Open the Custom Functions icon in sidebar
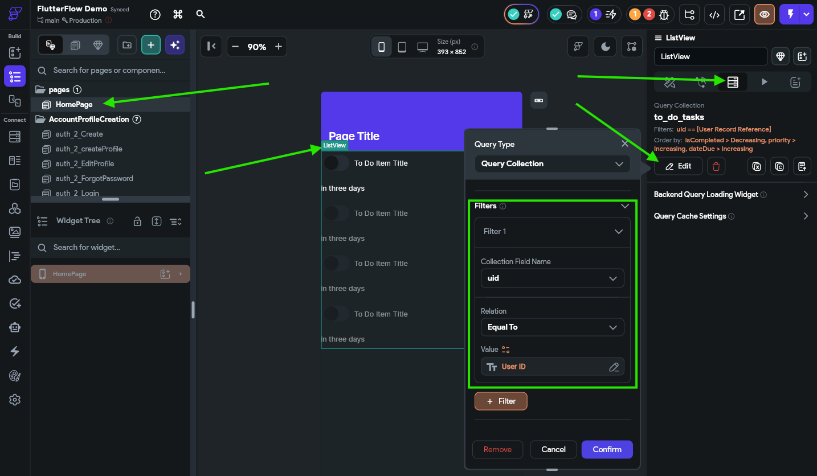This screenshot has width=817, height=476. pos(15,256)
